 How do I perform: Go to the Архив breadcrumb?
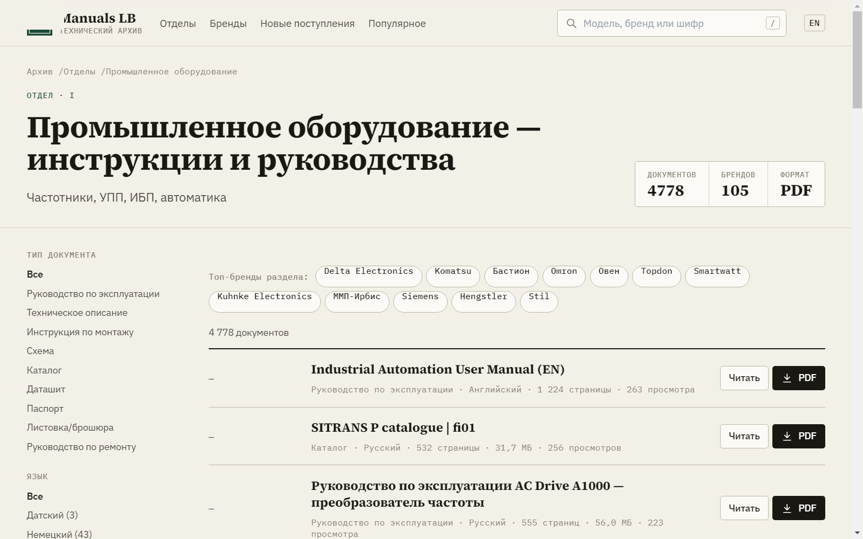pyautogui.click(x=40, y=72)
